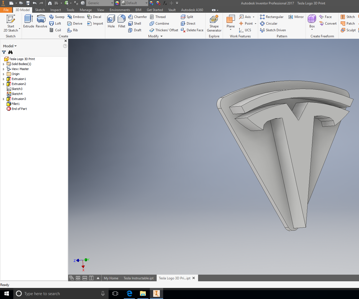
Task: Expand the Extrusion3 tree node
Action: tap(4, 99)
